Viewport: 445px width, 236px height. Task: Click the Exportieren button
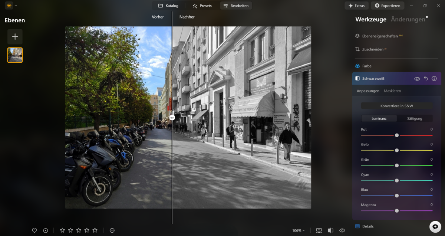[x=387, y=5]
